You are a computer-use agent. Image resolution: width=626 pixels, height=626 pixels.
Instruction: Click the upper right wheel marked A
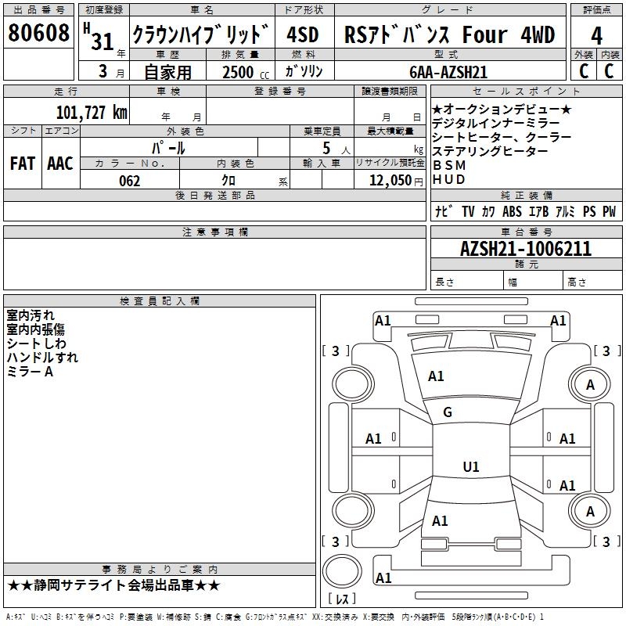click(x=590, y=384)
